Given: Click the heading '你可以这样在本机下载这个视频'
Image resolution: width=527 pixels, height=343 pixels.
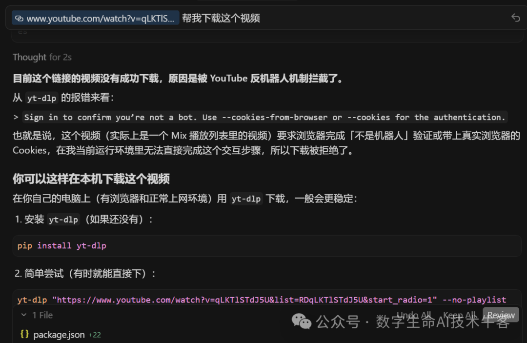Looking at the screenshot, I should 91,179.
